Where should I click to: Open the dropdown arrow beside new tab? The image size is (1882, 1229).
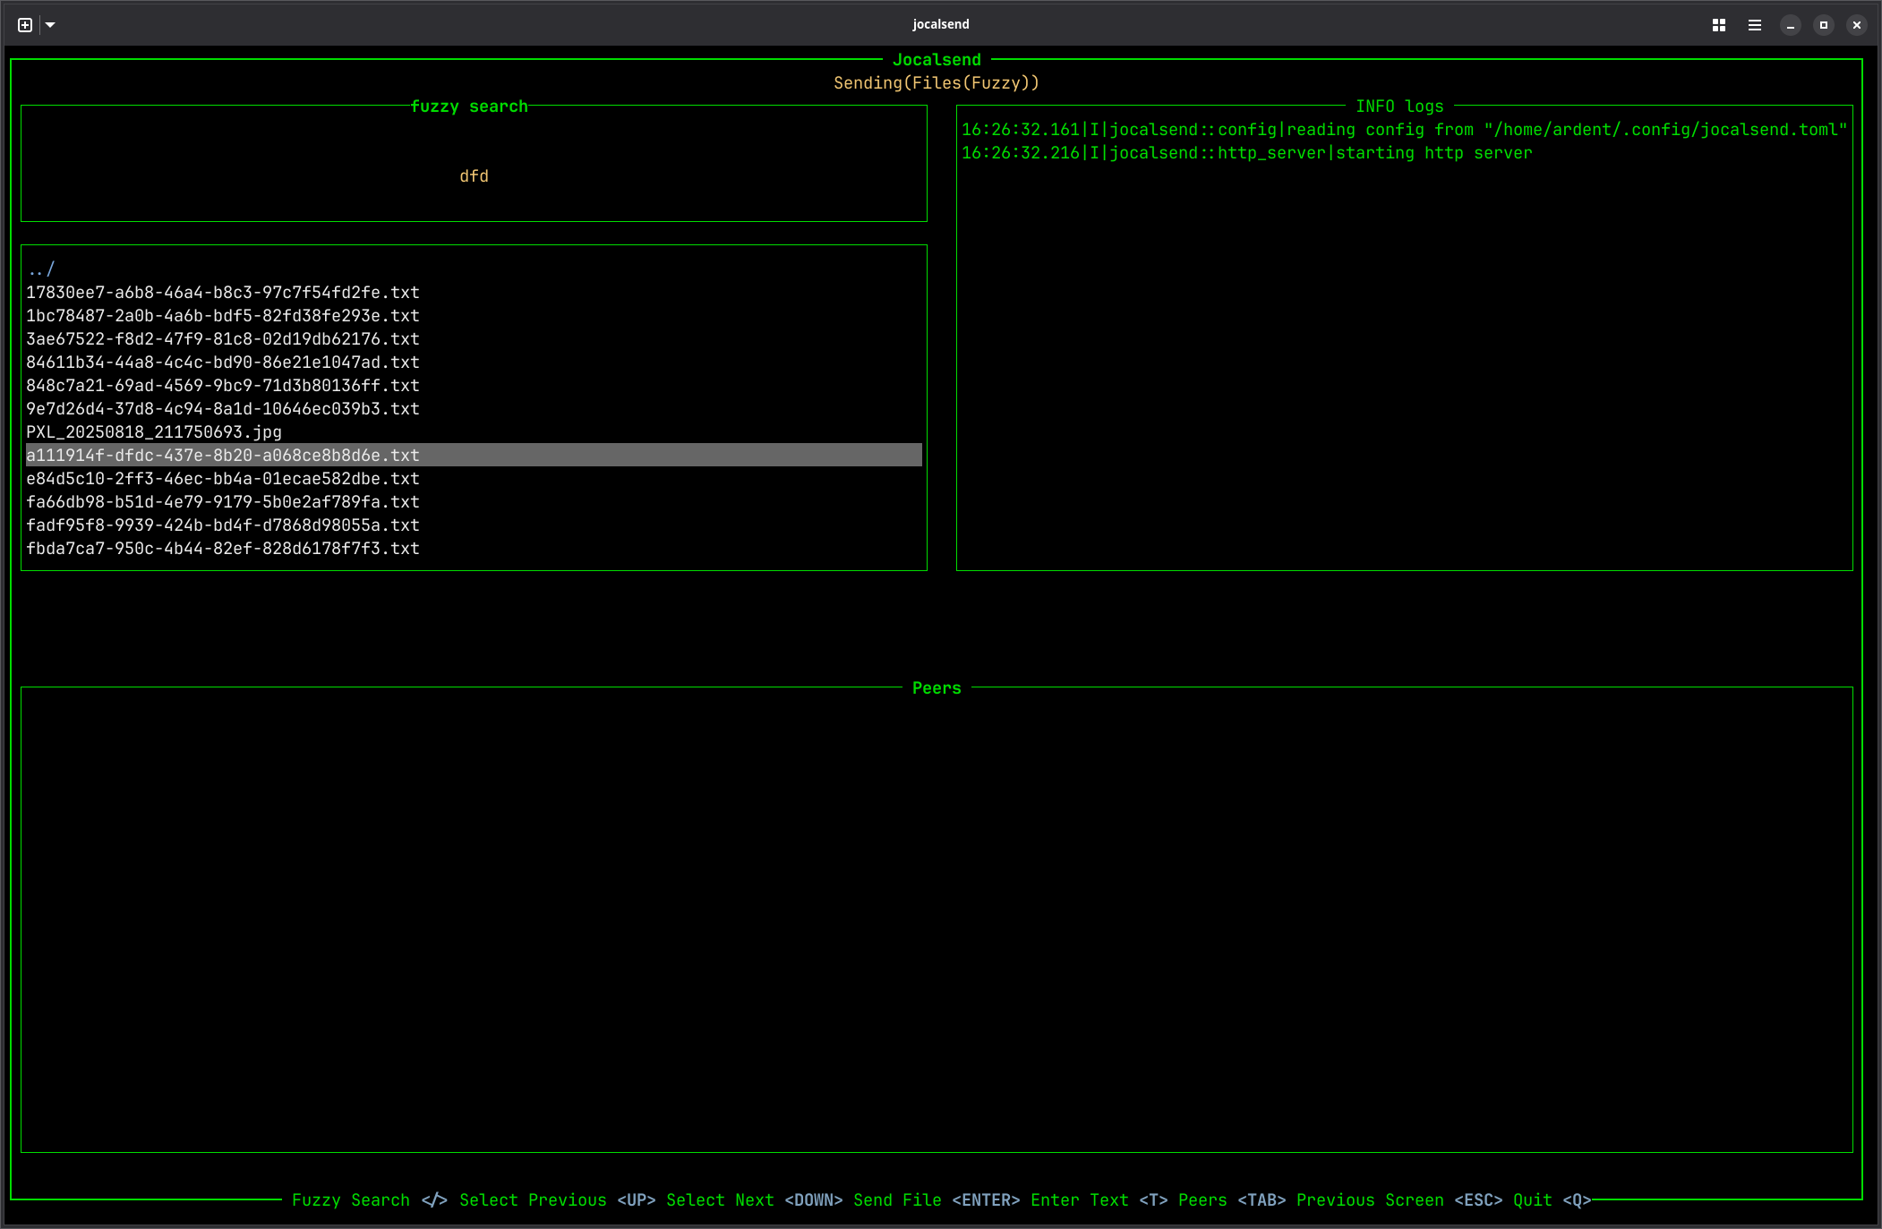point(50,25)
